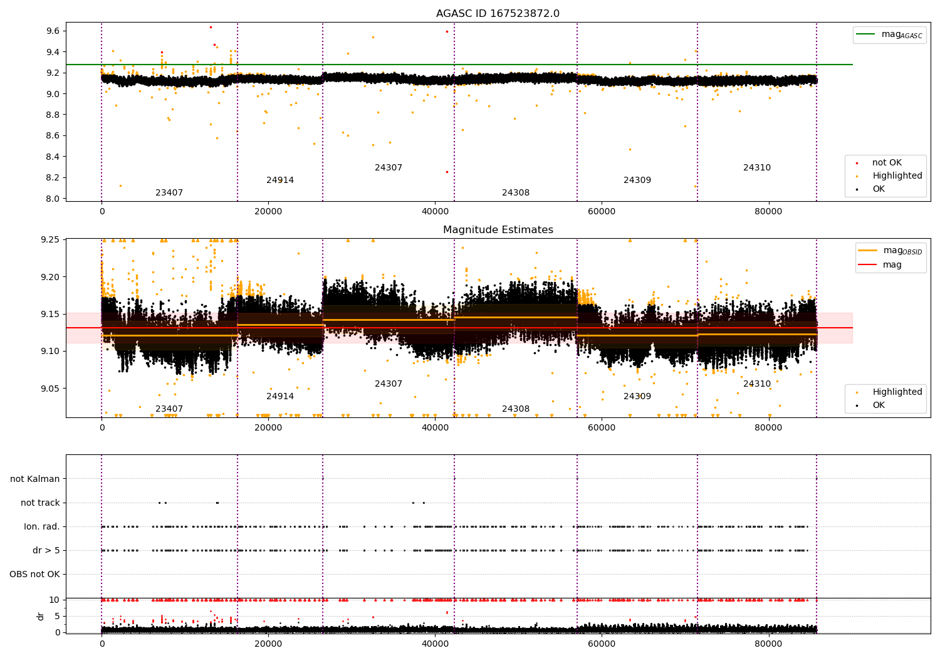The height and width of the screenshot is (658, 940).
Task: Click obsid label 23407 in top plot
Action: click(x=169, y=193)
